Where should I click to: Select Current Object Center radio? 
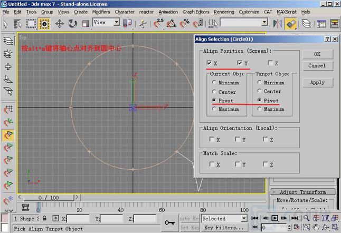click(214, 91)
